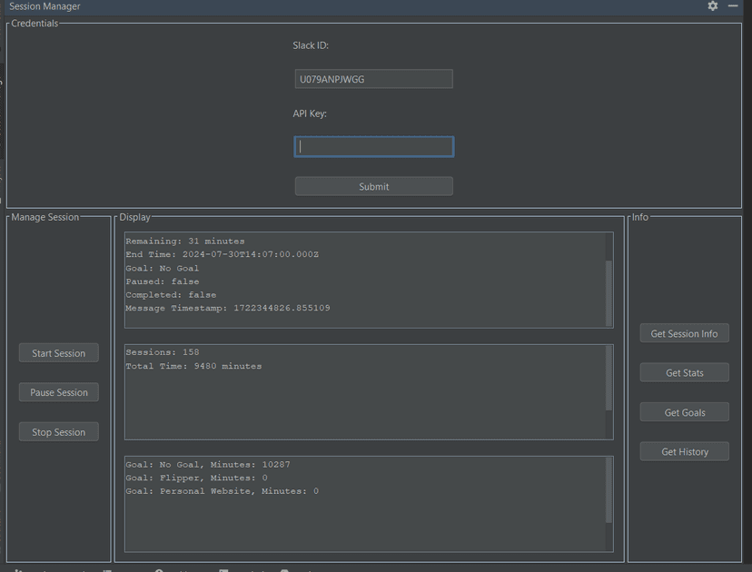Click the Get Goals button

[684, 412]
